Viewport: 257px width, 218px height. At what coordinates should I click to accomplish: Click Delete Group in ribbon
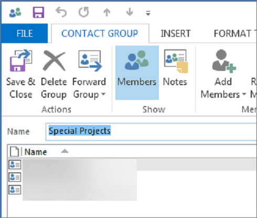(x=54, y=74)
